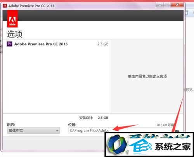Minimize the Premiere Pro installer window
194x157 pixels.
160,5
